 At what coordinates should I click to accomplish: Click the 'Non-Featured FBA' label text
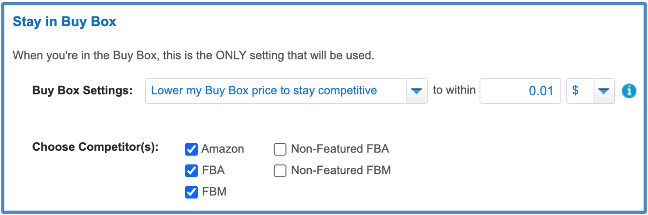click(x=340, y=149)
